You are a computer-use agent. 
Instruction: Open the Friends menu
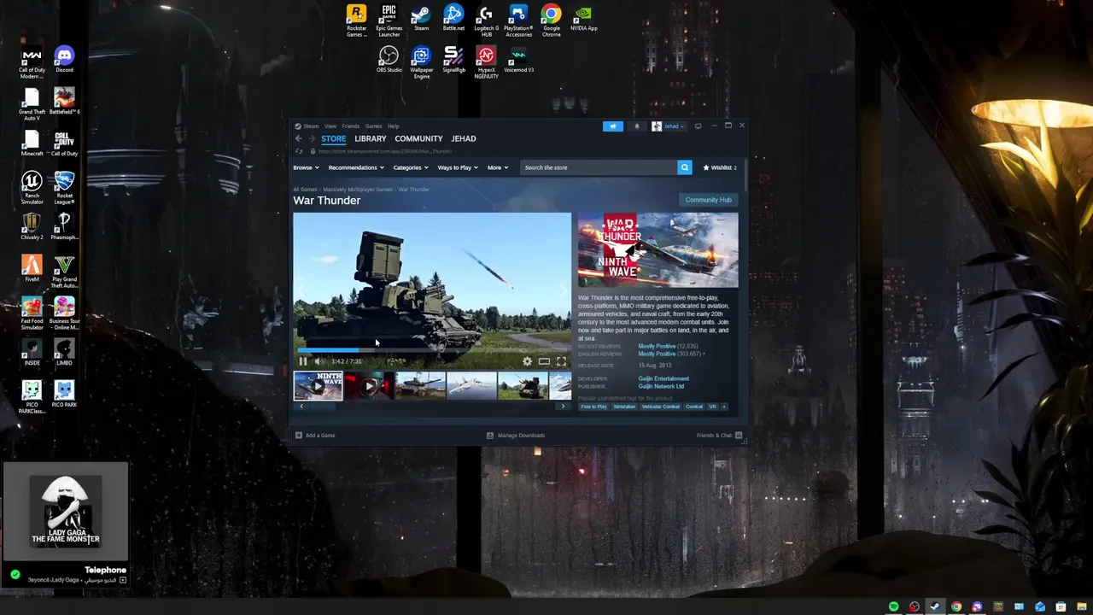[x=351, y=126]
